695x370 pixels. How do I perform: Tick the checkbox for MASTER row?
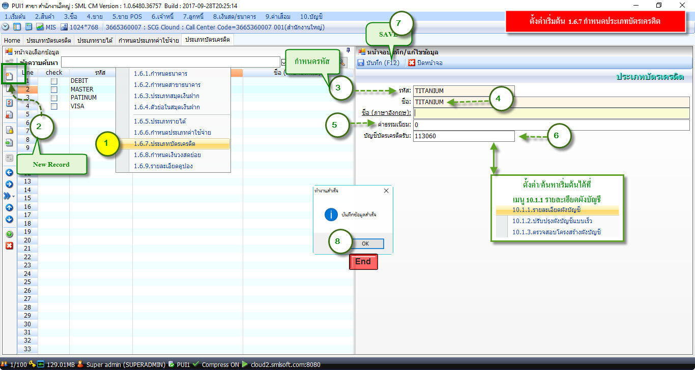click(x=54, y=89)
